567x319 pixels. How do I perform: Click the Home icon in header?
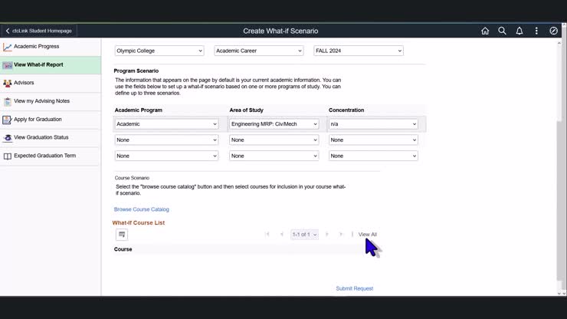(x=485, y=31)
